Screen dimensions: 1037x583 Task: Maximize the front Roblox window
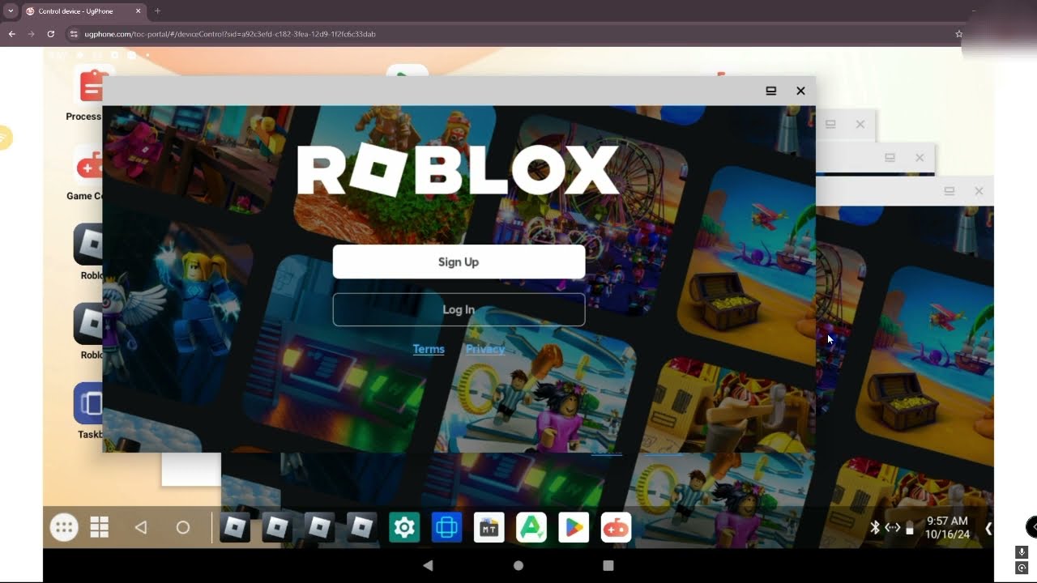771,91
